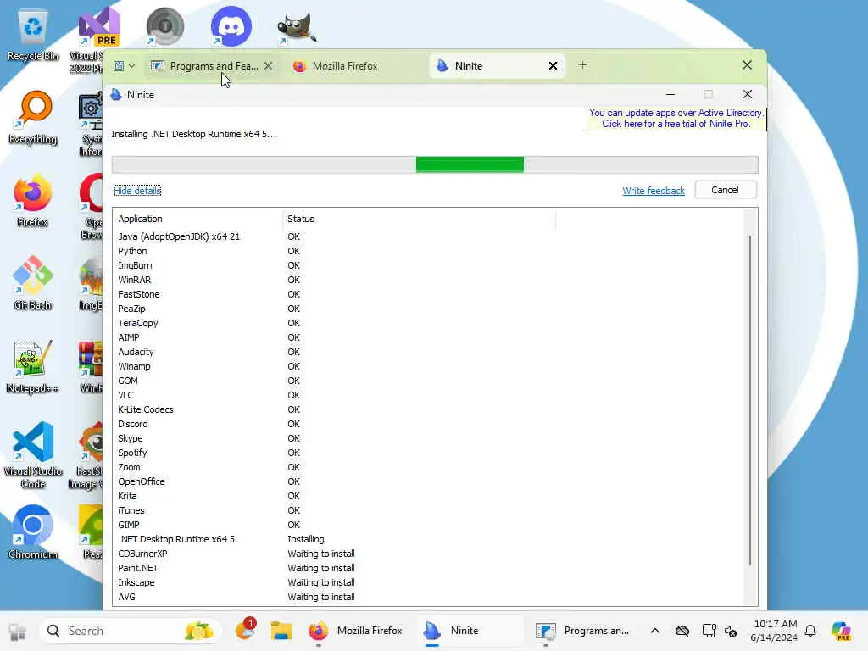Open the clock showing 10:17 AM
The height and width of the screenshot is (651, 868).
tap(774, 631)
